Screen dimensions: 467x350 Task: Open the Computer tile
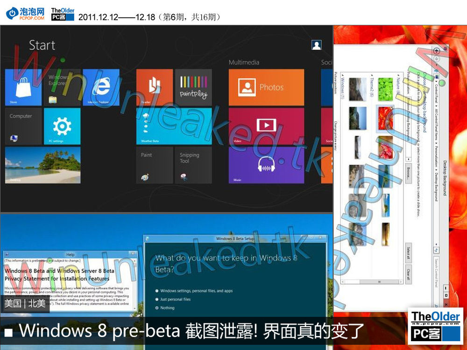click(x=23, y=126)
